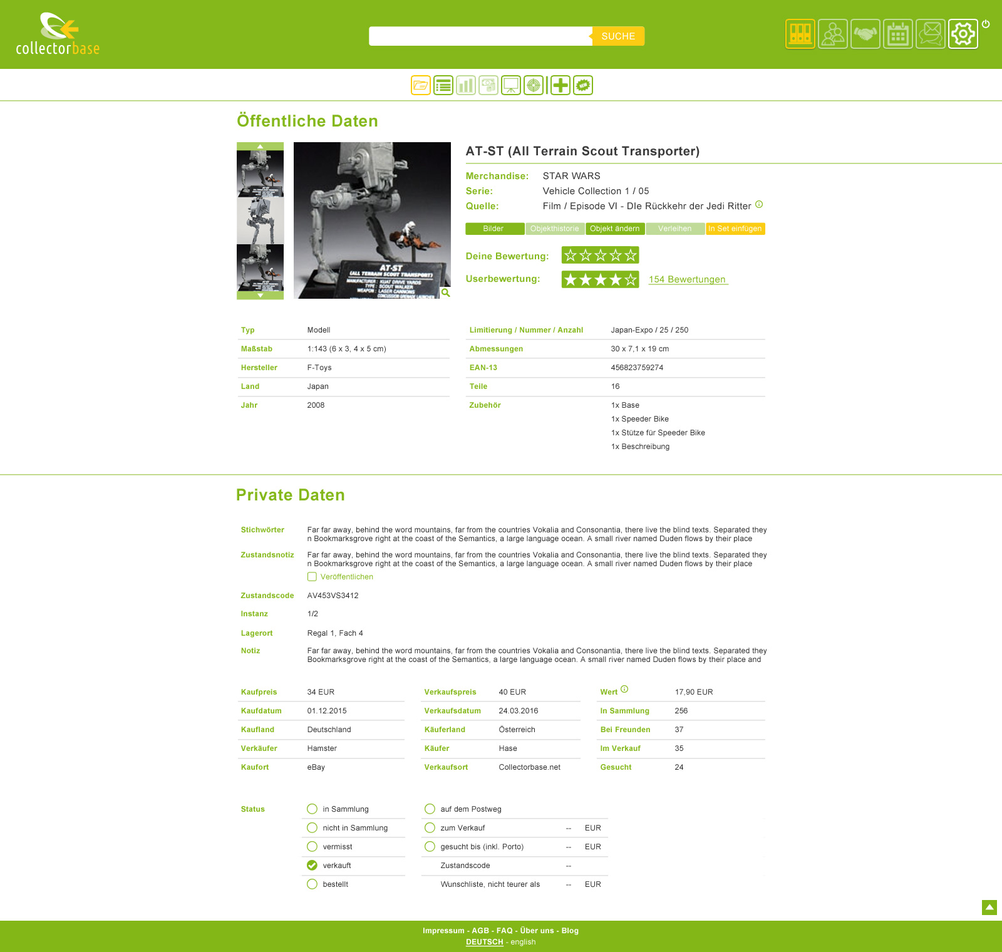Click the thumbnail strip up arrow
1002x952 pixels.
(x=260, y=146)
